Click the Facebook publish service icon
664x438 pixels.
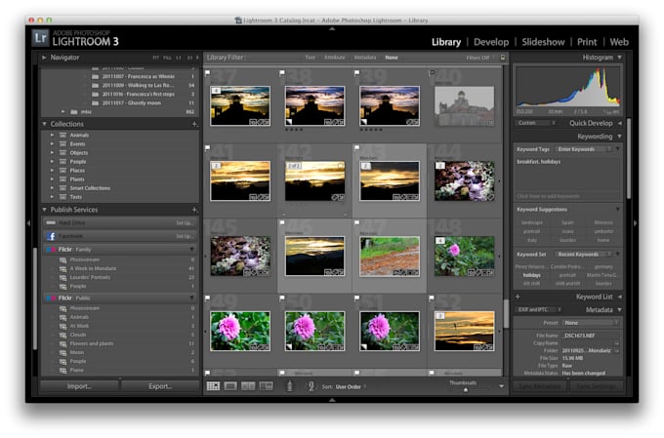[x=50, y=236]
